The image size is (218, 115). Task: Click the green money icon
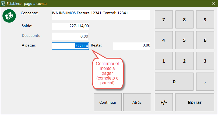point(9,16)
